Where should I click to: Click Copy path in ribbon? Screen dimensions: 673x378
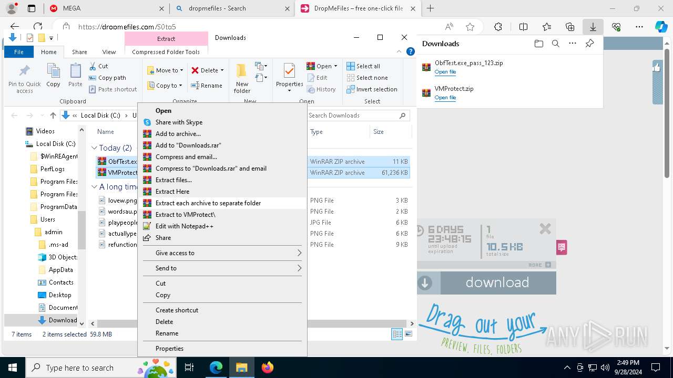107,78
